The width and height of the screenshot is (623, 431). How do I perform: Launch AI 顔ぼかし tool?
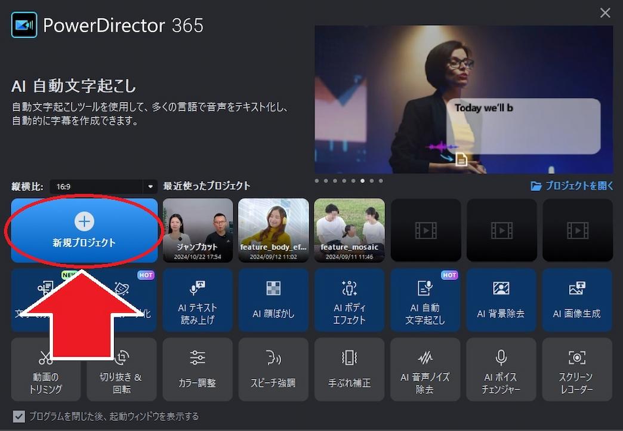[x=273, y=300]
